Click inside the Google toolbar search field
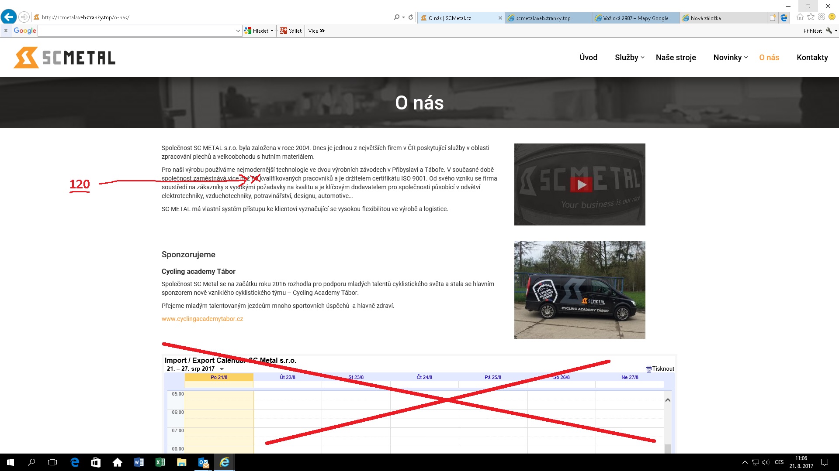839x471 pixels. 136,31
